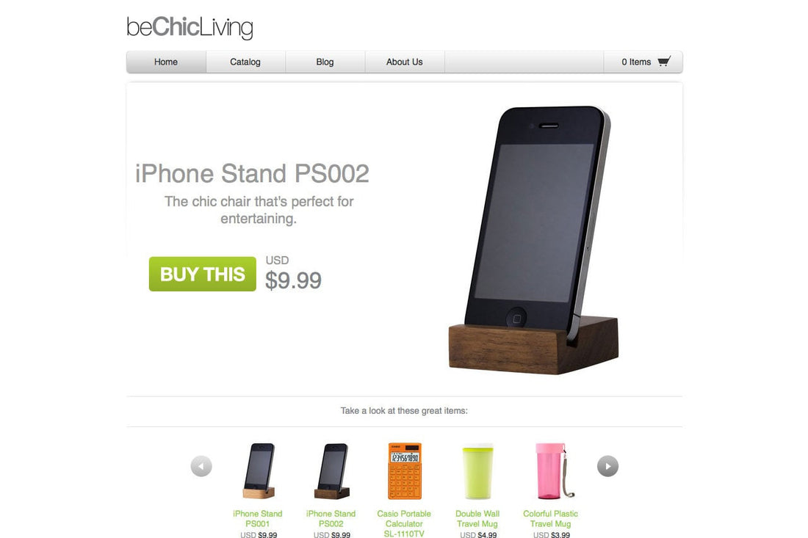Open the orange Casio calculator image
Viewport: 808px width, 538px height.
405,471
